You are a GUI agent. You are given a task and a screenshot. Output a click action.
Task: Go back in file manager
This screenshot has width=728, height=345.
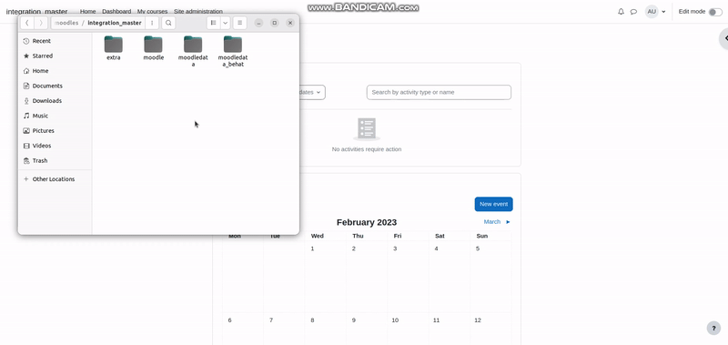(27, 23)
